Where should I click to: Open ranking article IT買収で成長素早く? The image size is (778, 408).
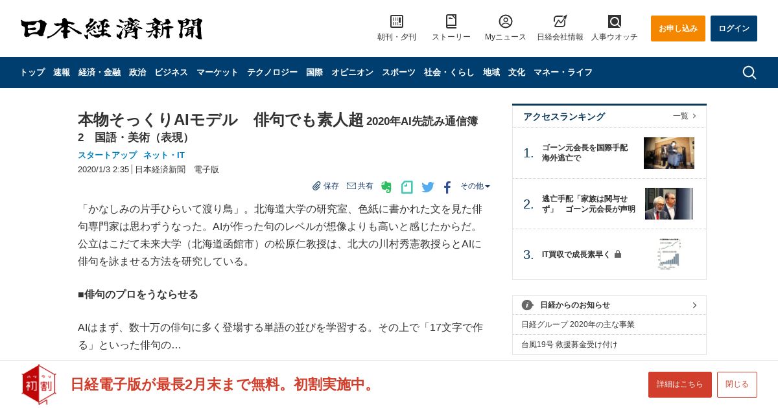pos(576,255)
